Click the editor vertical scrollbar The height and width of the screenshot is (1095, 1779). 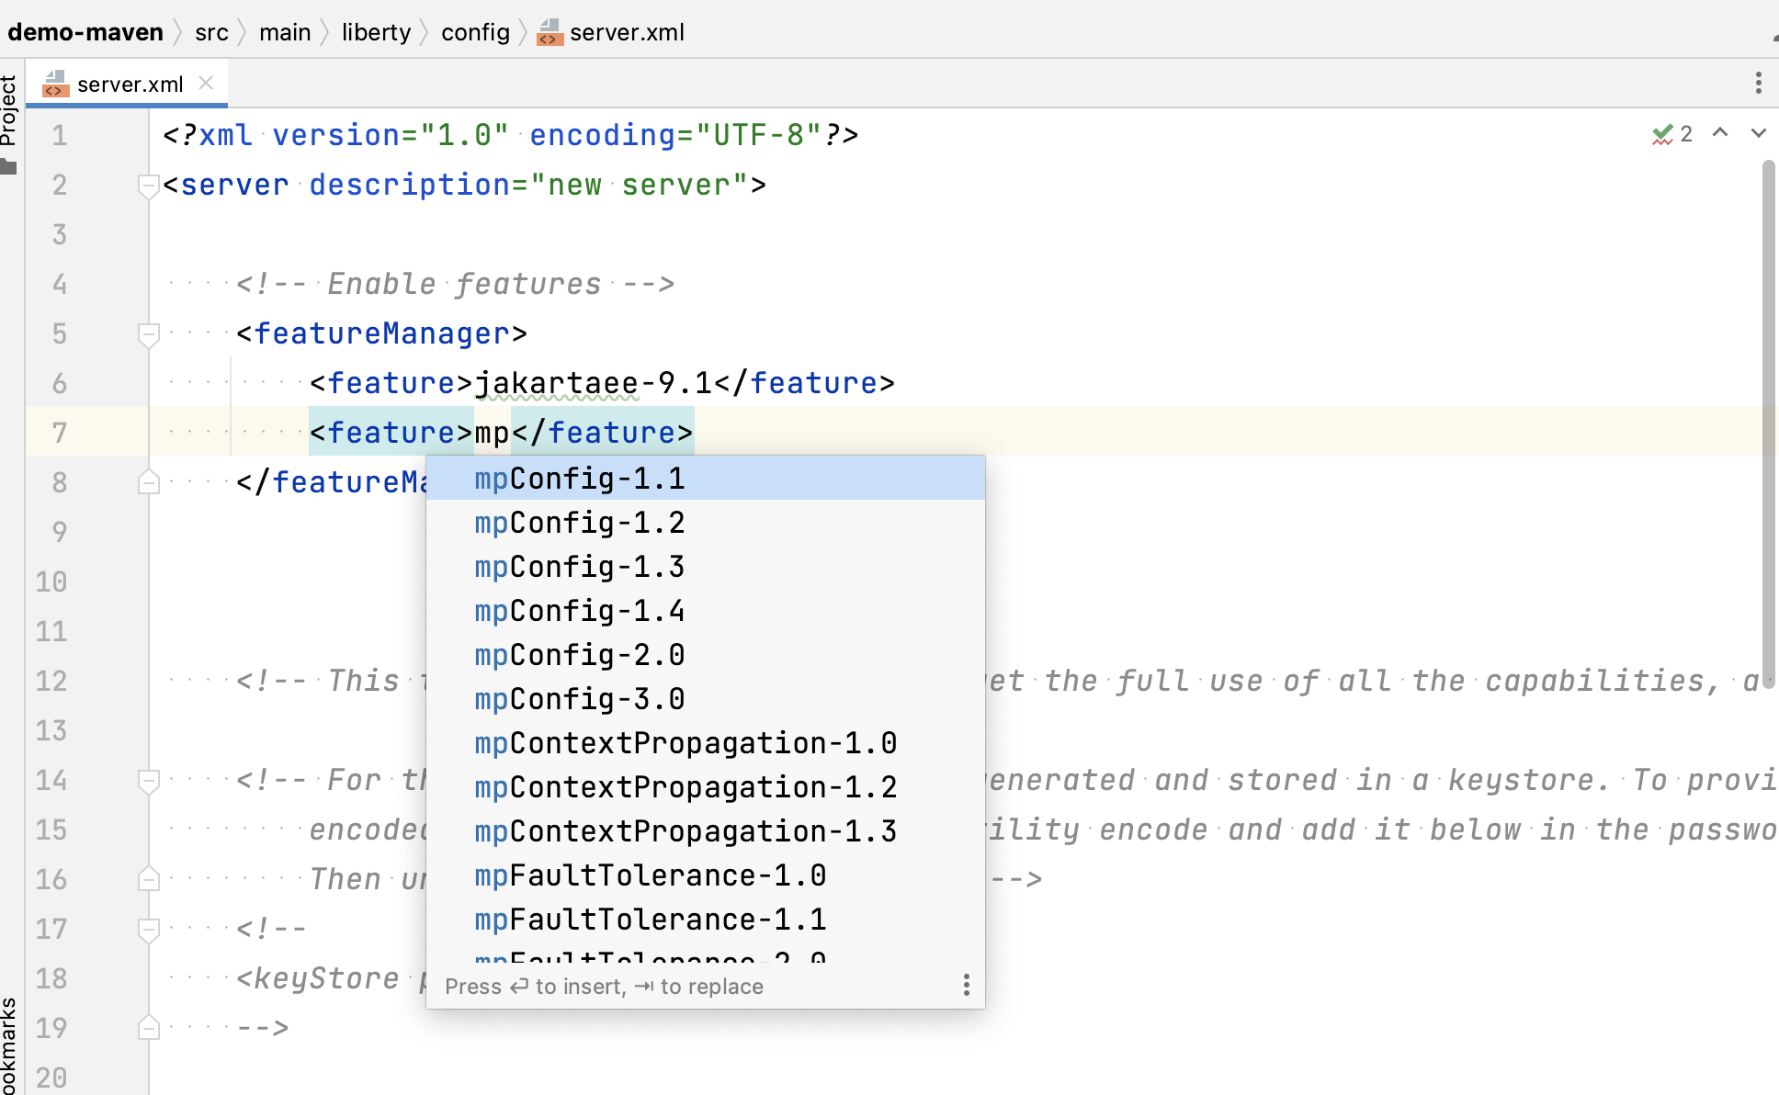pos(1768,423)
